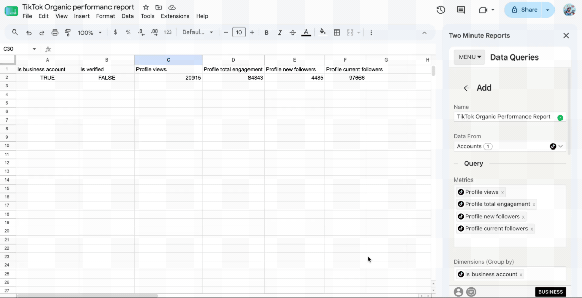
Task: Toggle bold formatting
Action: coord(266,33)
